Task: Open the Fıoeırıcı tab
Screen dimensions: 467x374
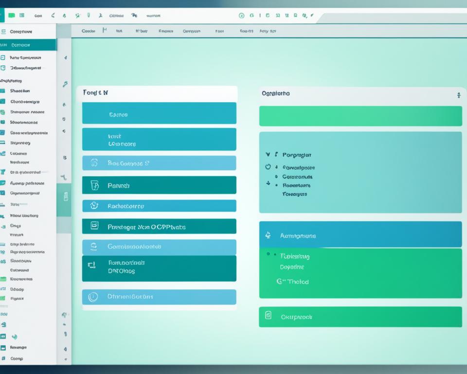Action: tap(166, 31)
